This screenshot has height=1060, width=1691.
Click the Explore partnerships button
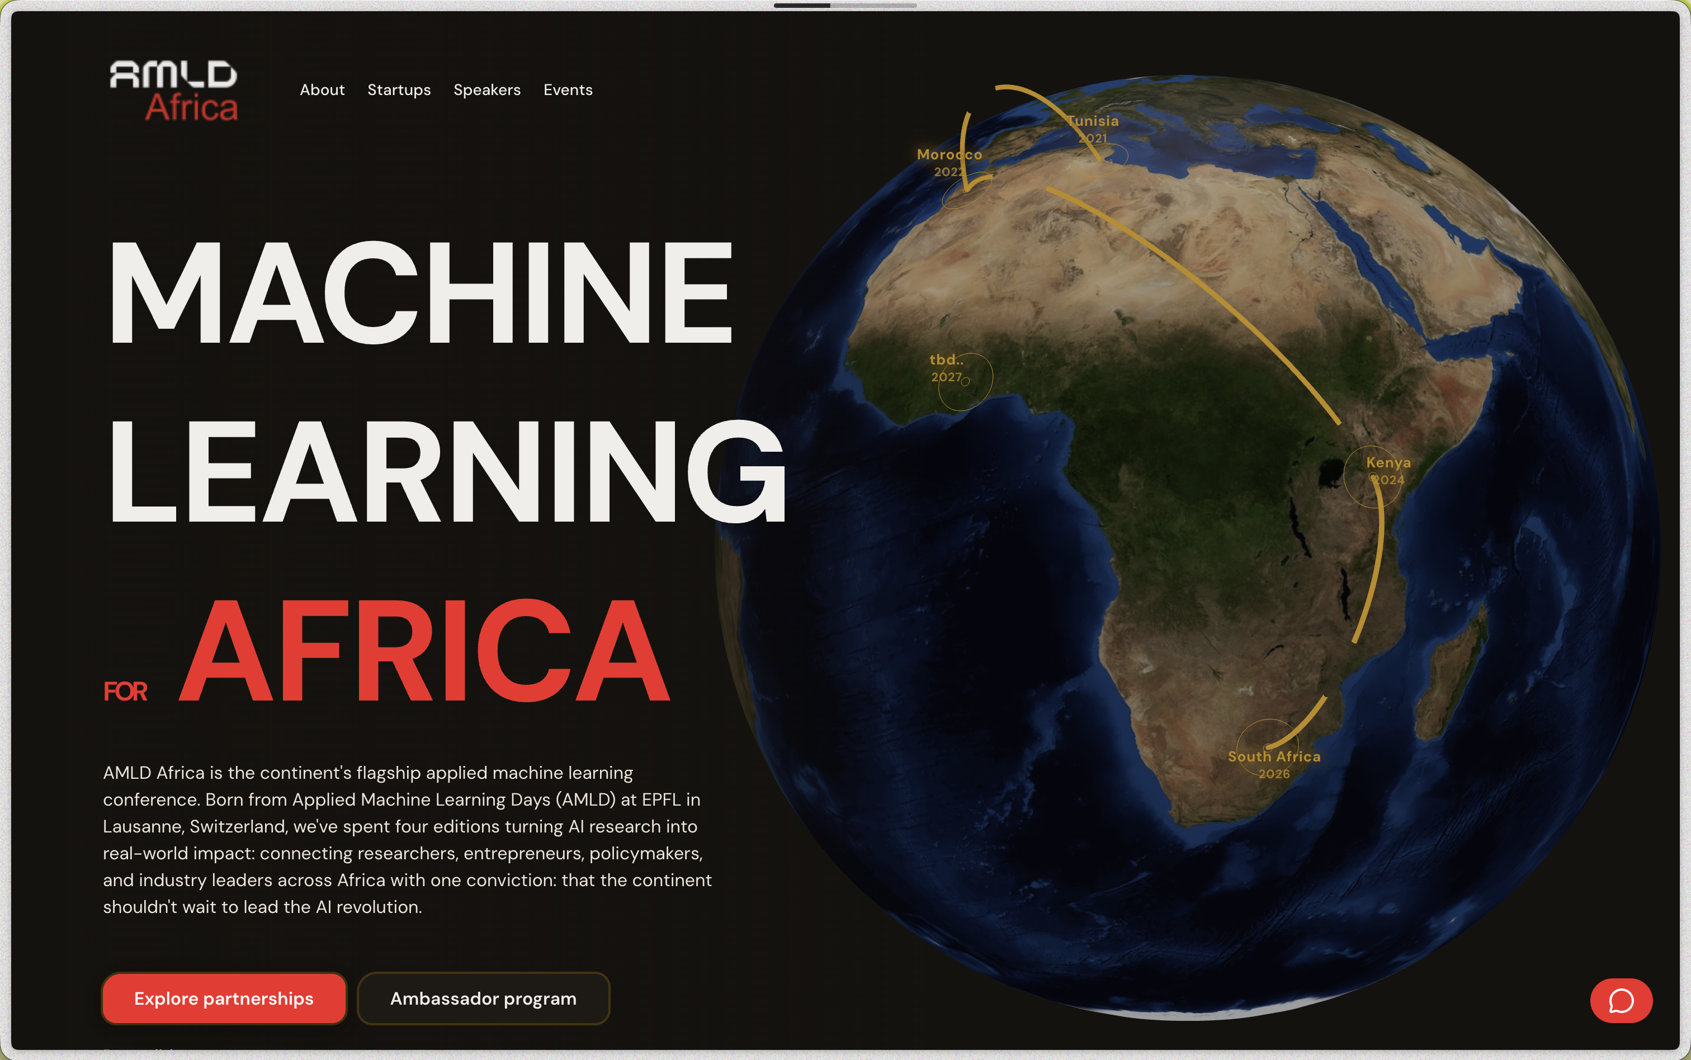(x=224, y=999)
